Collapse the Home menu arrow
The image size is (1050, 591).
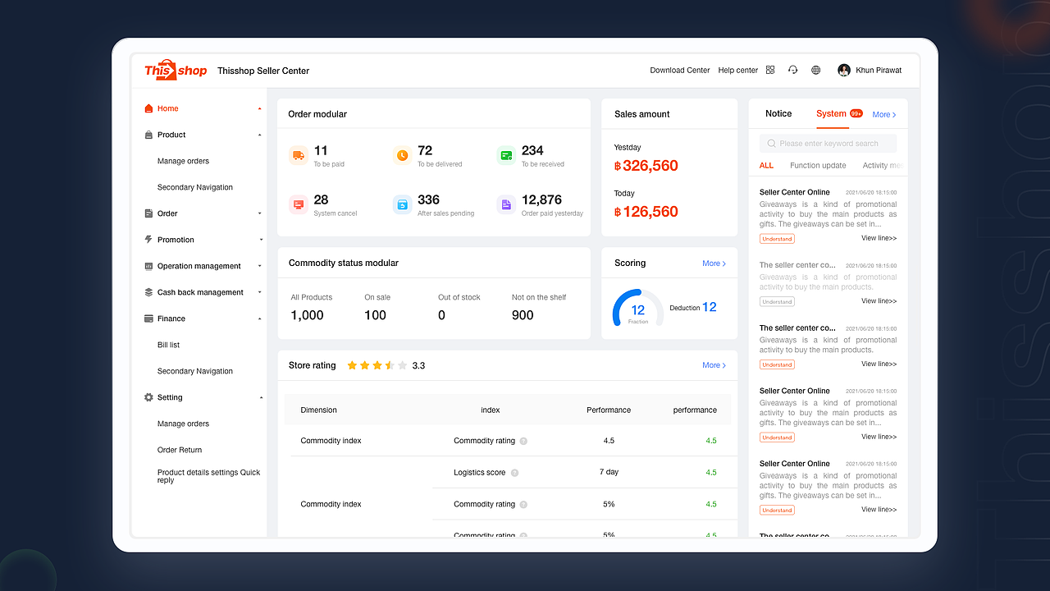[260, 108]
